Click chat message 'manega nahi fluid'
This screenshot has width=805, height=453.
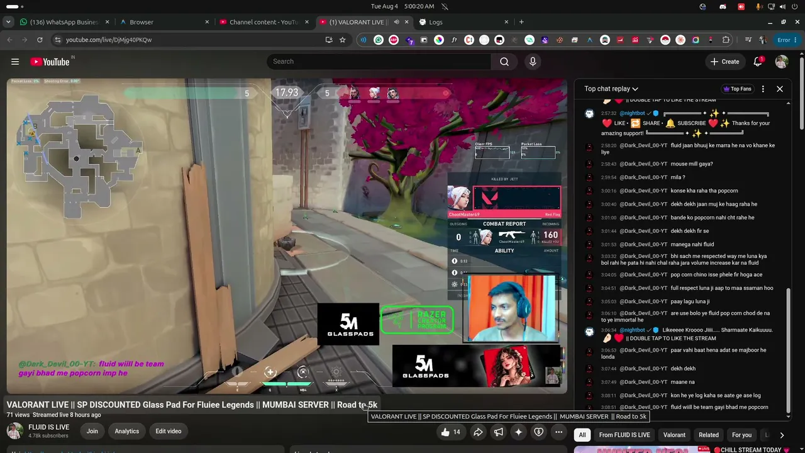click(692, 244)
